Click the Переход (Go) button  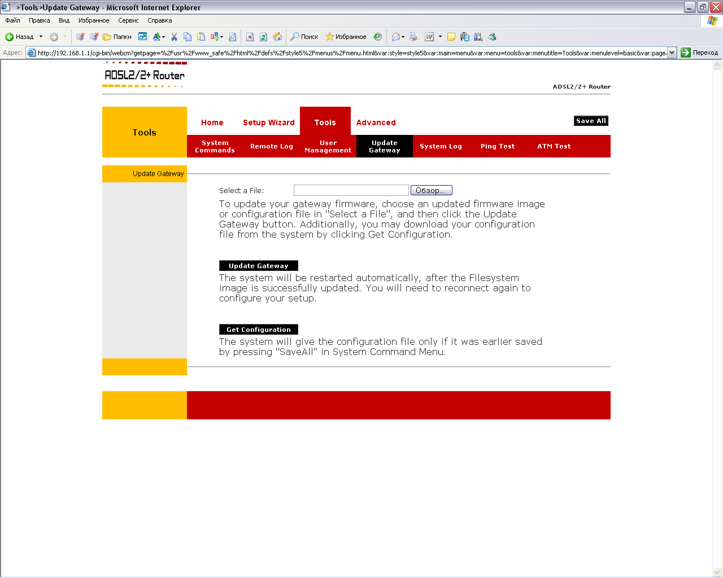[699, 52]
